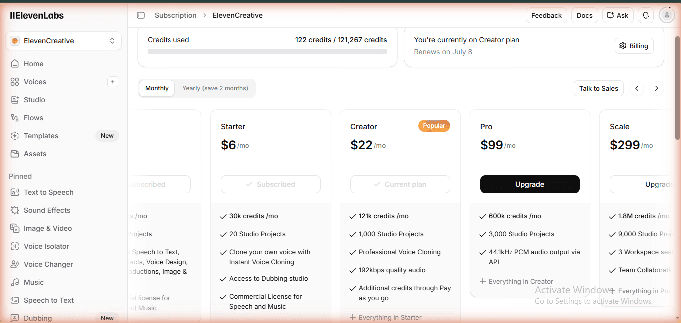Click the Starter price $6
Viewport: 681px width, 323px height.
click(x=228, y=145)
